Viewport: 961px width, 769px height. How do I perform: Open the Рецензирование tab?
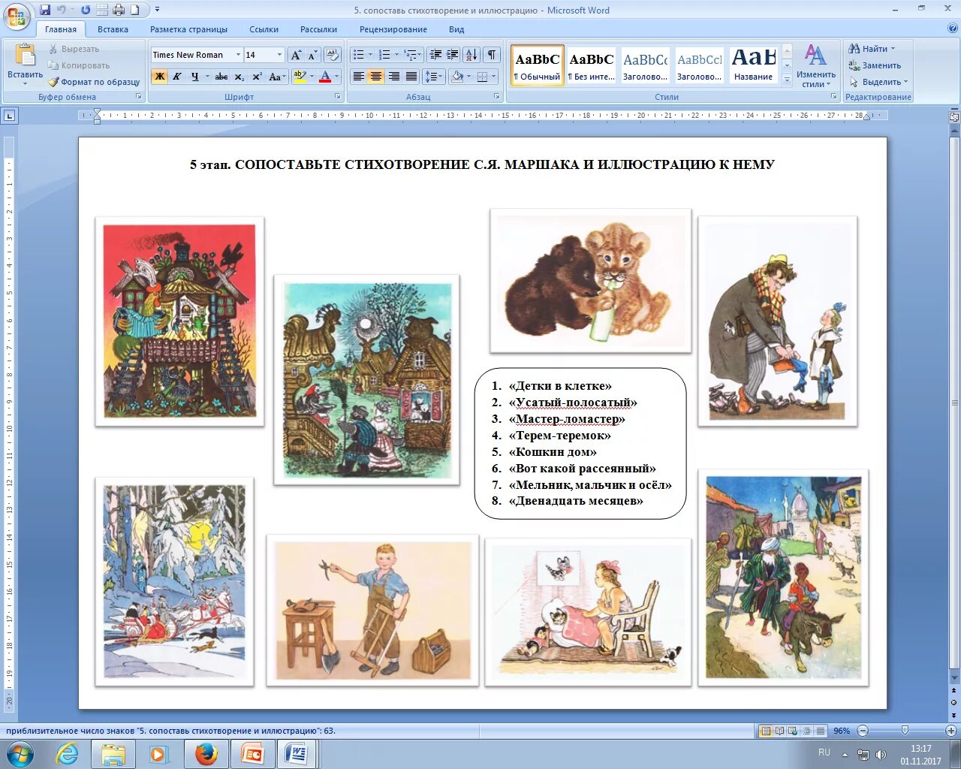click(x=393, y=29)
